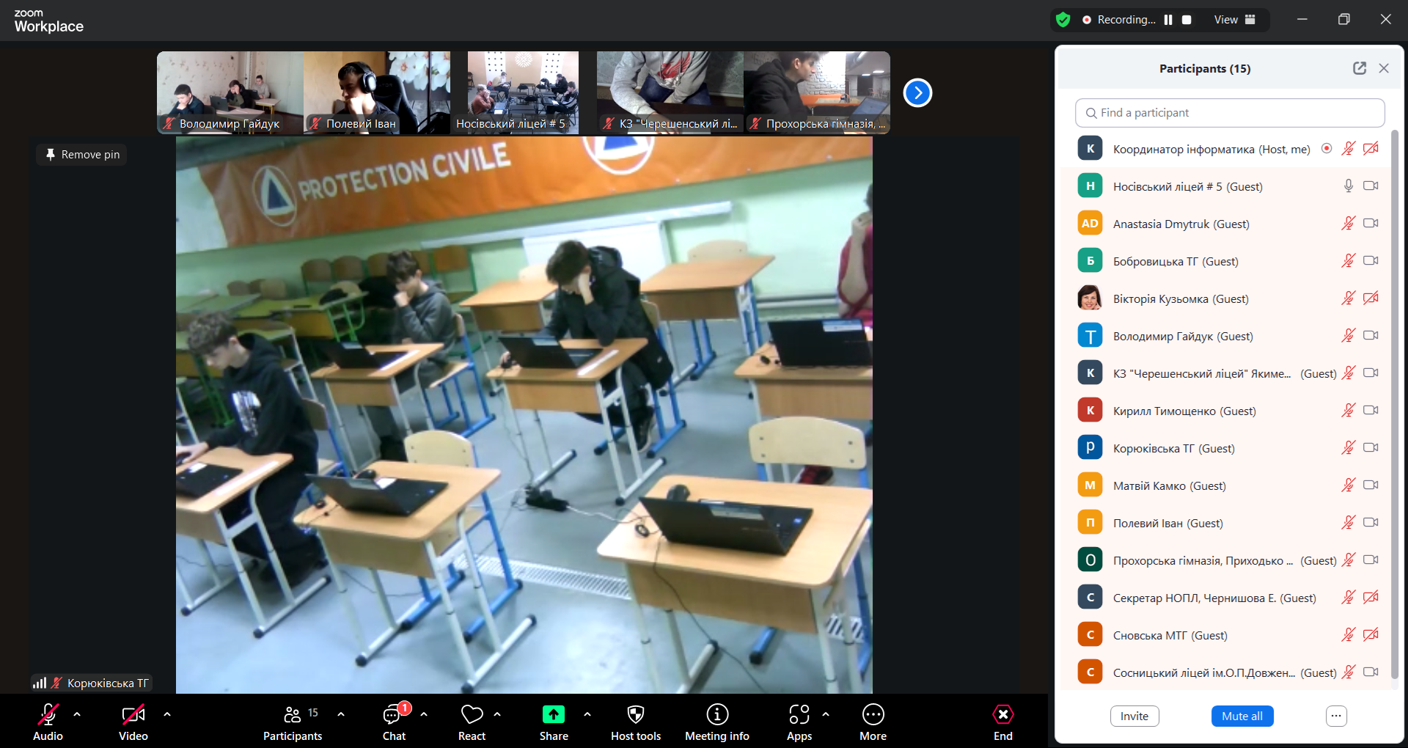
Task: Open the Chat panel
Action: [394, 715]
